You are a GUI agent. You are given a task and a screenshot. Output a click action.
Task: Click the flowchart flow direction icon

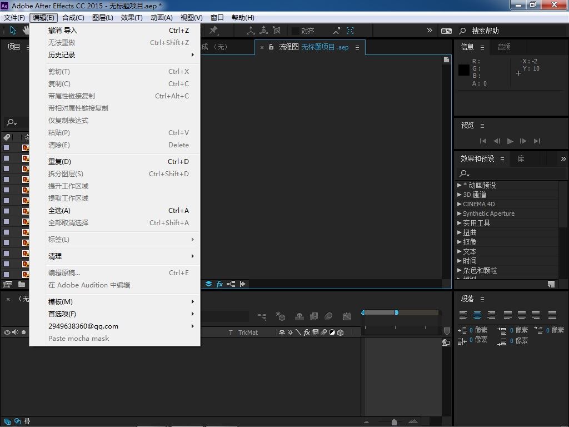[x=242, y=284]
